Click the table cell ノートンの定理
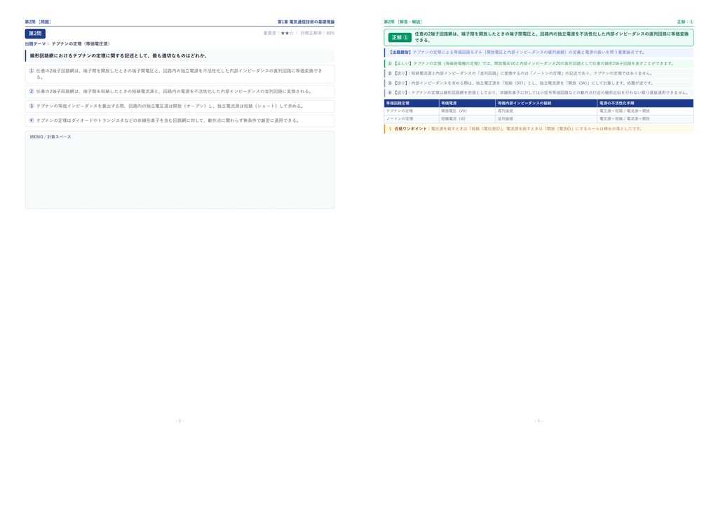The width and height of the screenshot is (718, 507). point(411,119)
